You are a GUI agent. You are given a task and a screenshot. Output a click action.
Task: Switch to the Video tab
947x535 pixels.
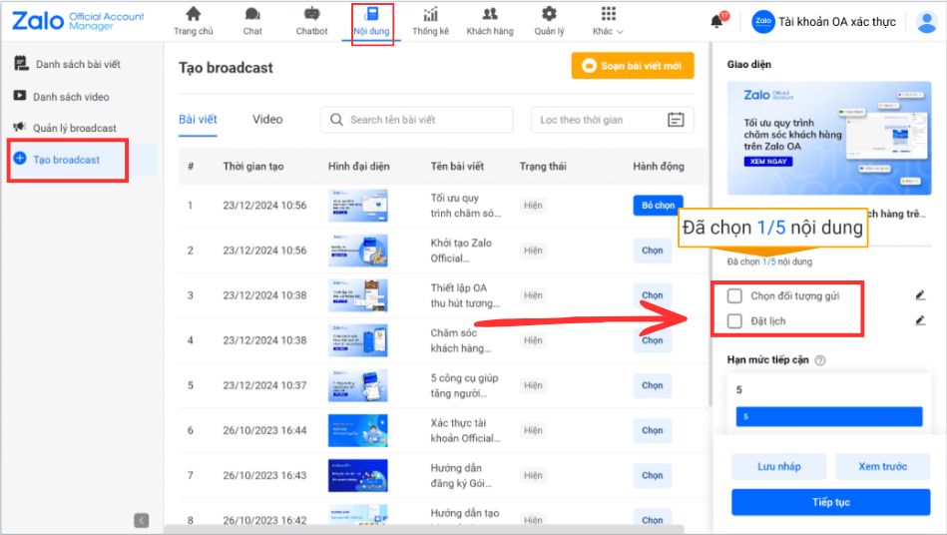(267, 120)
